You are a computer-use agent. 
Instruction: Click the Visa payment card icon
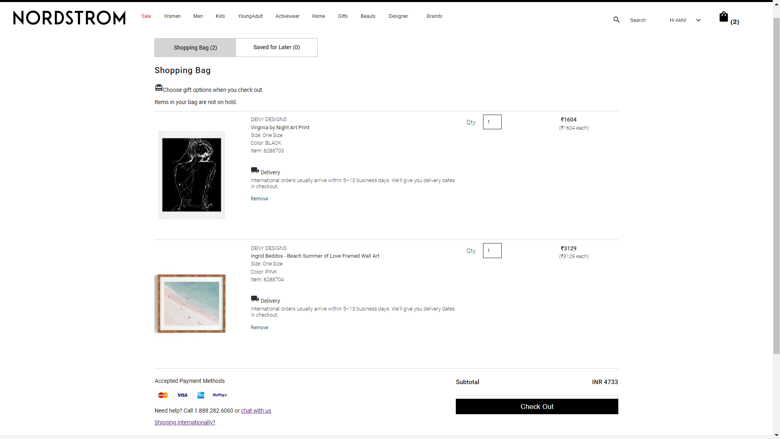tap(182, 395)
